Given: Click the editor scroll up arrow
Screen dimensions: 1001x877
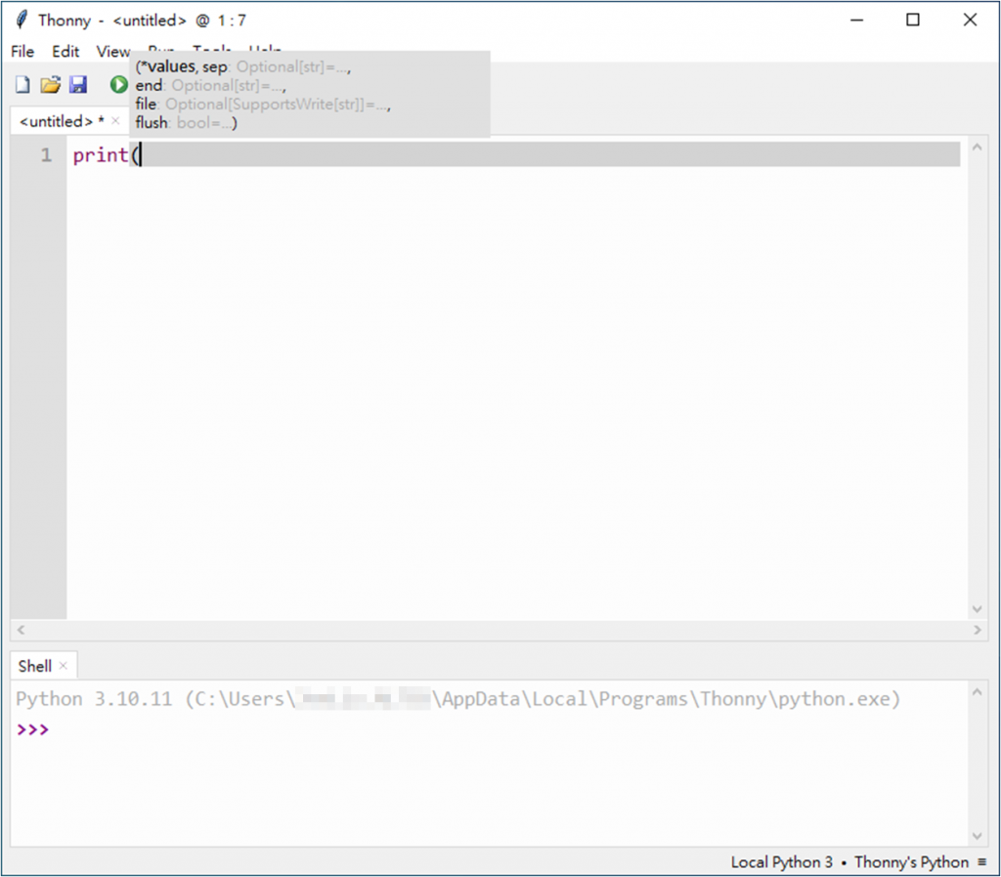Looking at the screenshot, I should click(977, 148).
